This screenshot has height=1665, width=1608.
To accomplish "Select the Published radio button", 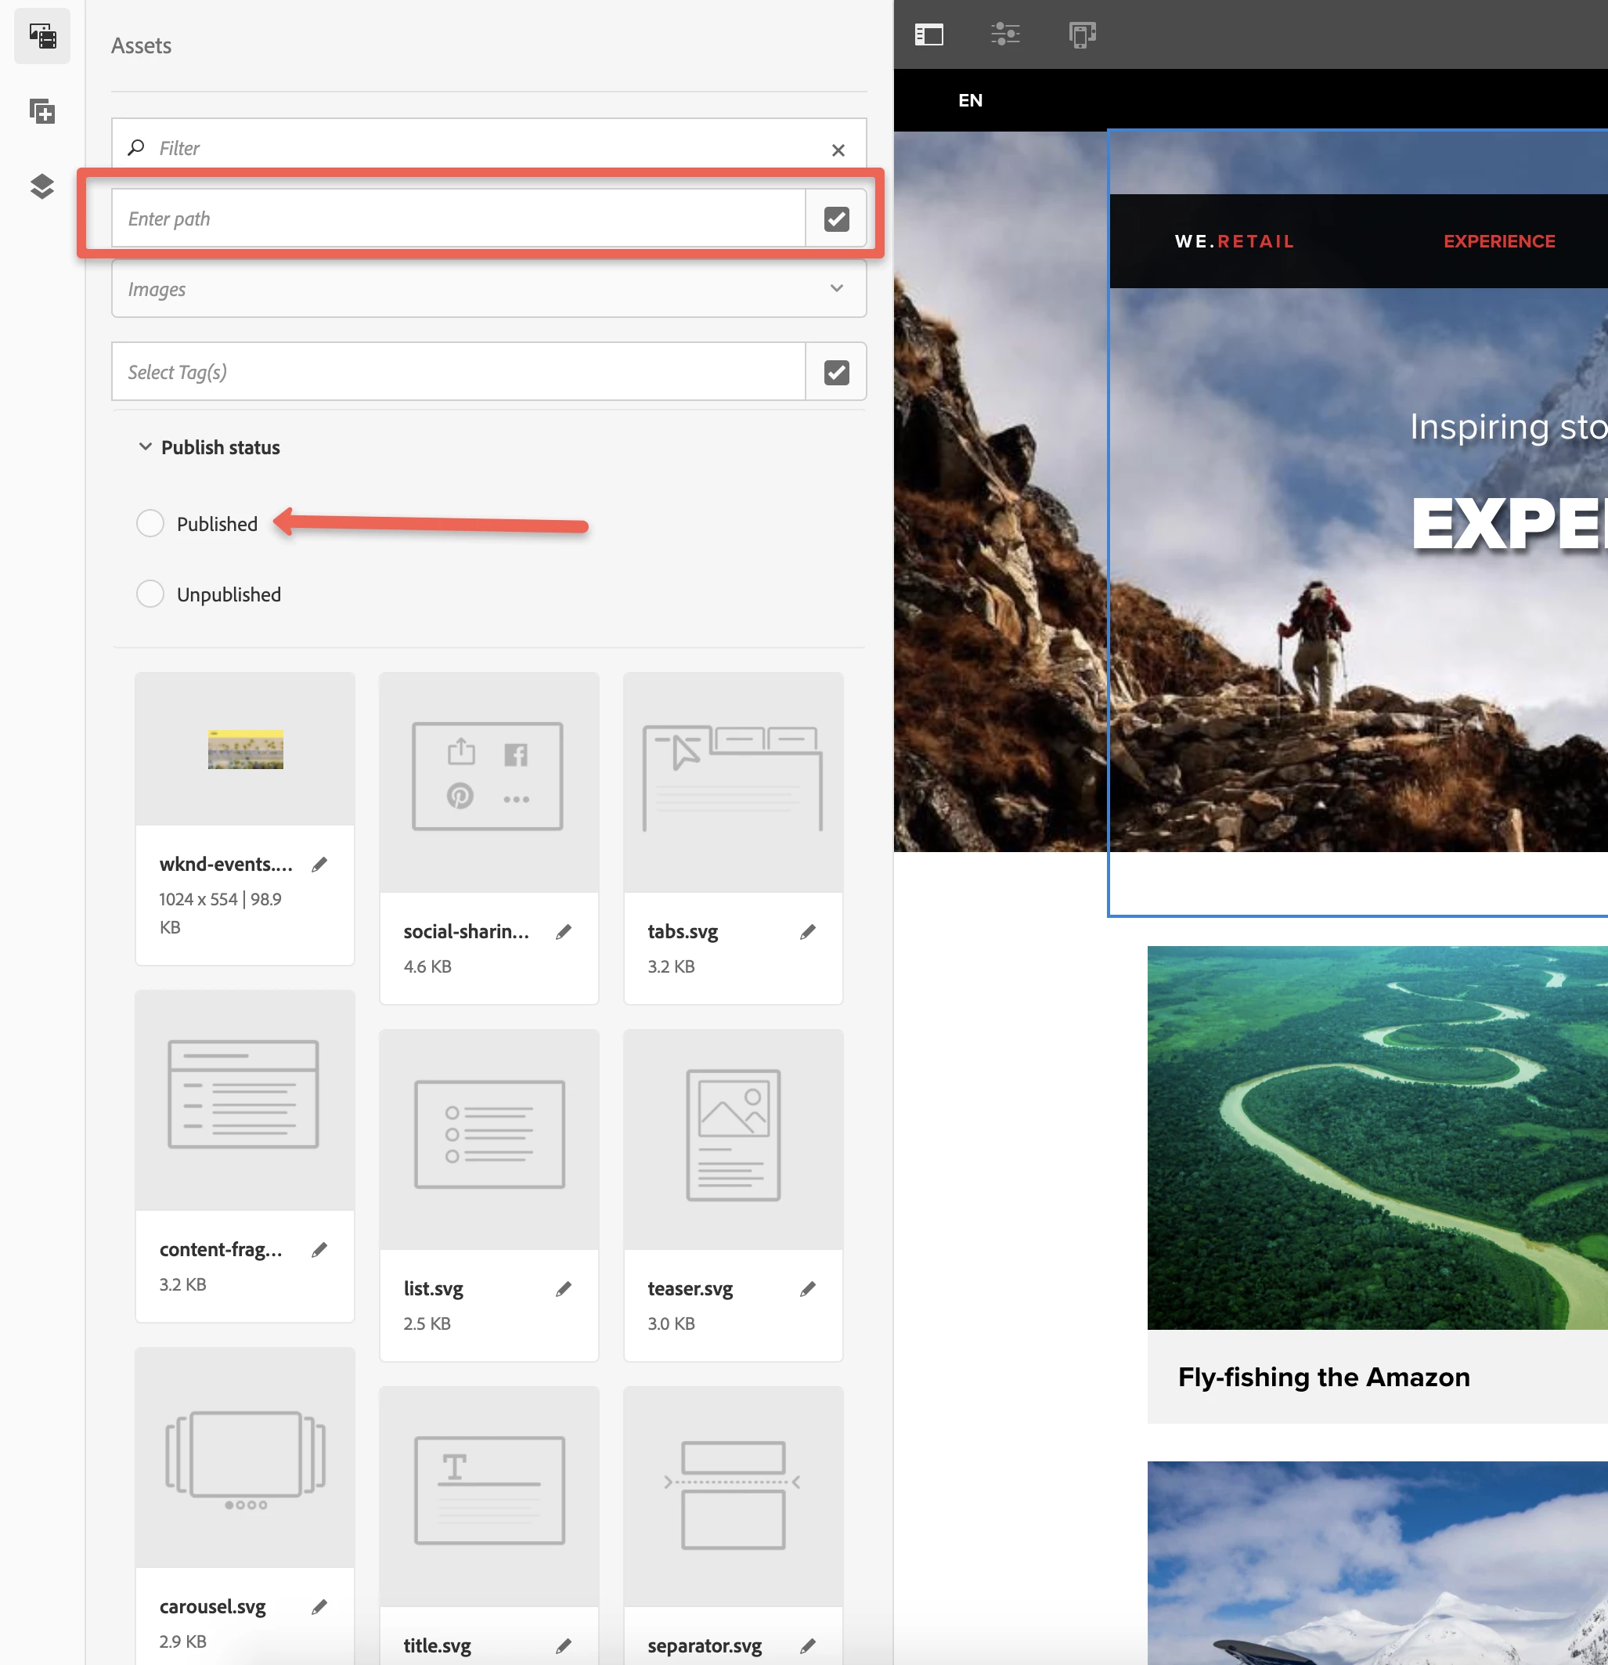I will [150, 523].
